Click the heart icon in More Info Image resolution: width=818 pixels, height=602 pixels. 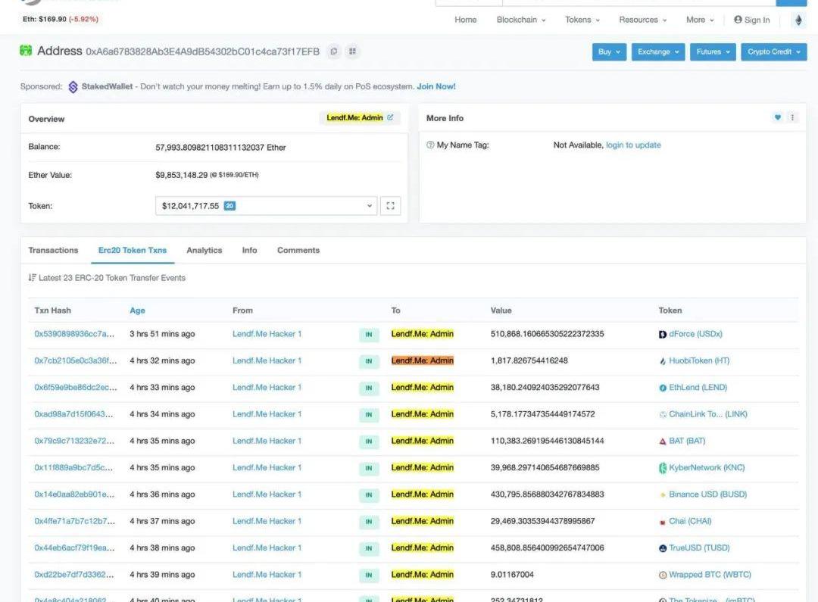(x=777, y=117)
